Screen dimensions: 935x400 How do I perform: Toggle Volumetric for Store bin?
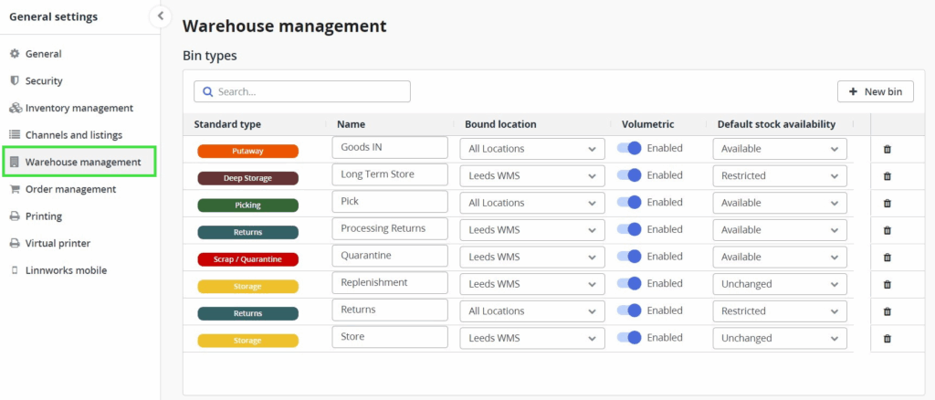pos(629,337)
